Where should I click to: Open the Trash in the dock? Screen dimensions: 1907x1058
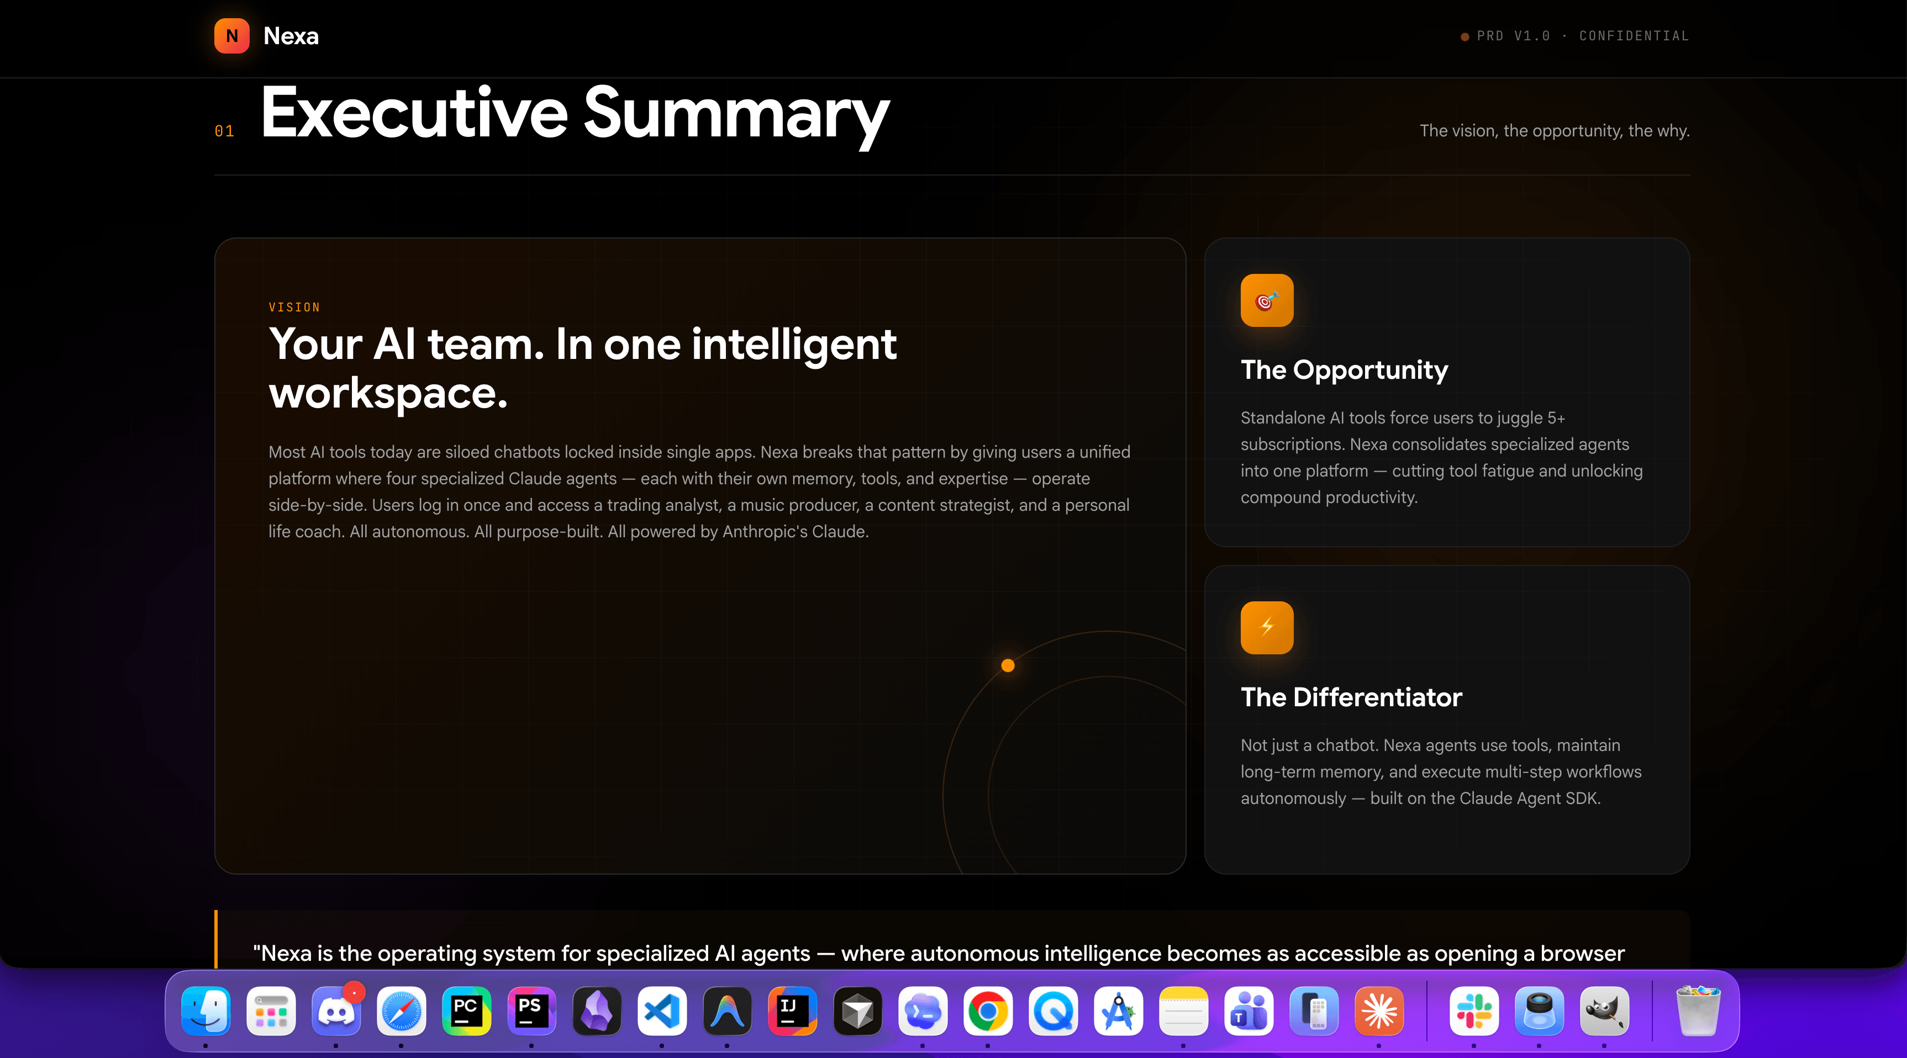pyautogui.click(x=1698, y=1011)
